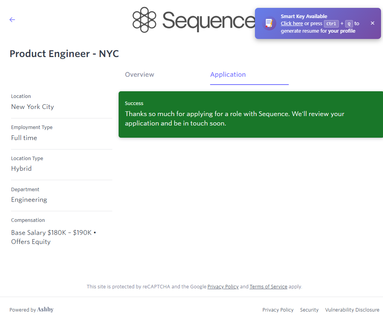Open the Vulnerability Disclosure link
Screen dimensions: 383x323
(352, 310)
